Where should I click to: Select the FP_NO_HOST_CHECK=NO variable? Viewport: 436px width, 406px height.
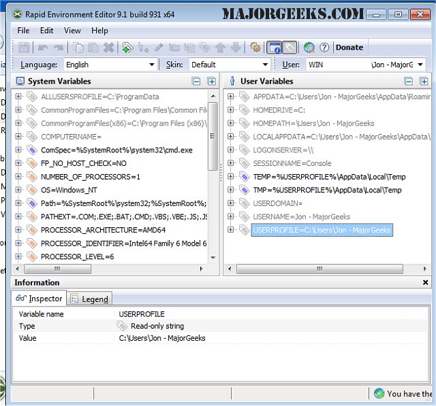83,163
